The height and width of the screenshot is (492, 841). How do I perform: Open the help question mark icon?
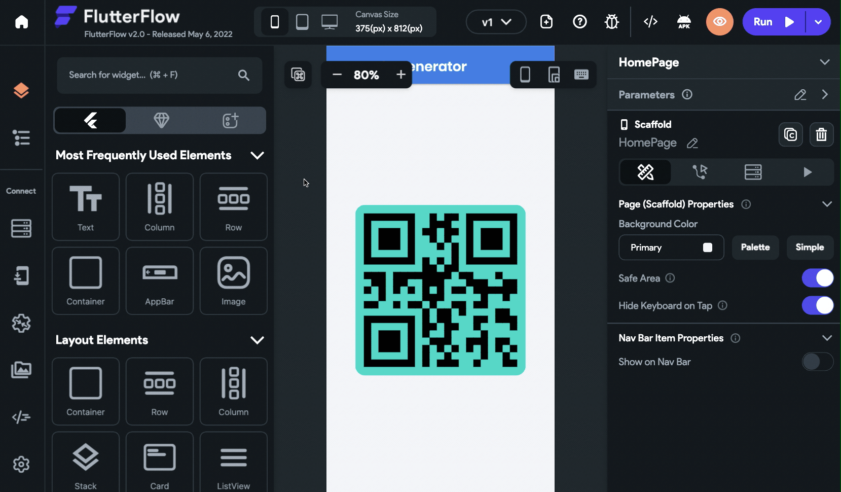click(x=580, y=22)
